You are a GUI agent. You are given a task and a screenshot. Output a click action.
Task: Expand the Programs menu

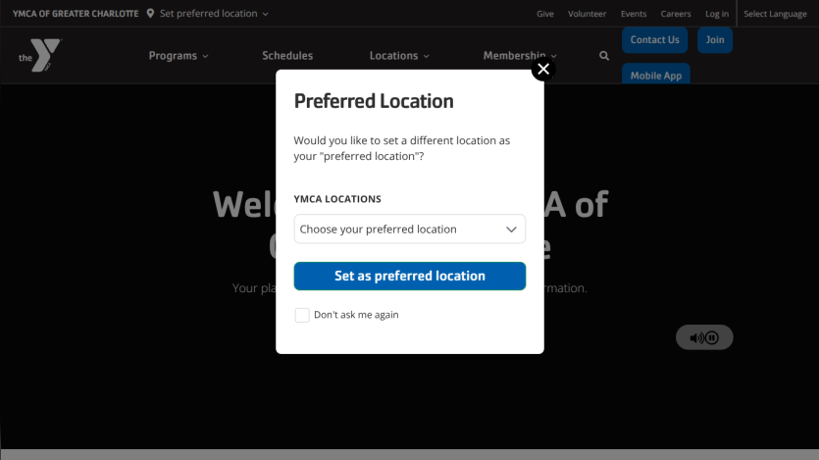click(x=179, y=56)
